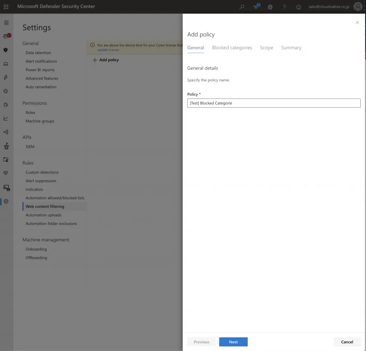Follow the update license link

[x=108, y=50]
